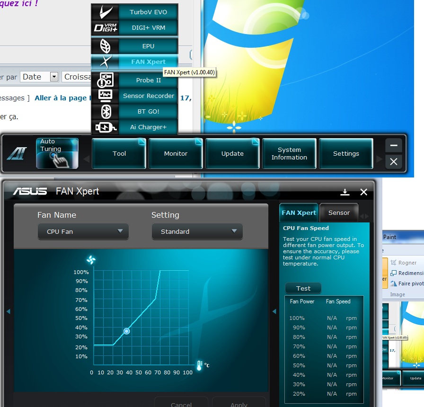Select FAN Xpert in Tool menu
This screenshot has height=407, width=424.
148,62
